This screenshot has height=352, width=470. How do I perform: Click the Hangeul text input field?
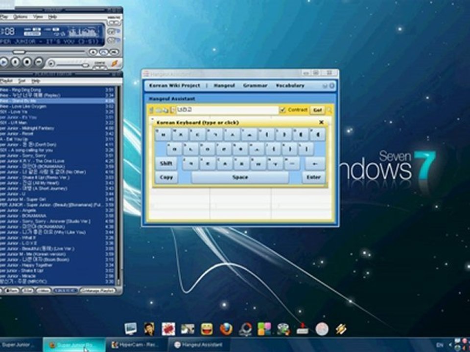point(227,110)
